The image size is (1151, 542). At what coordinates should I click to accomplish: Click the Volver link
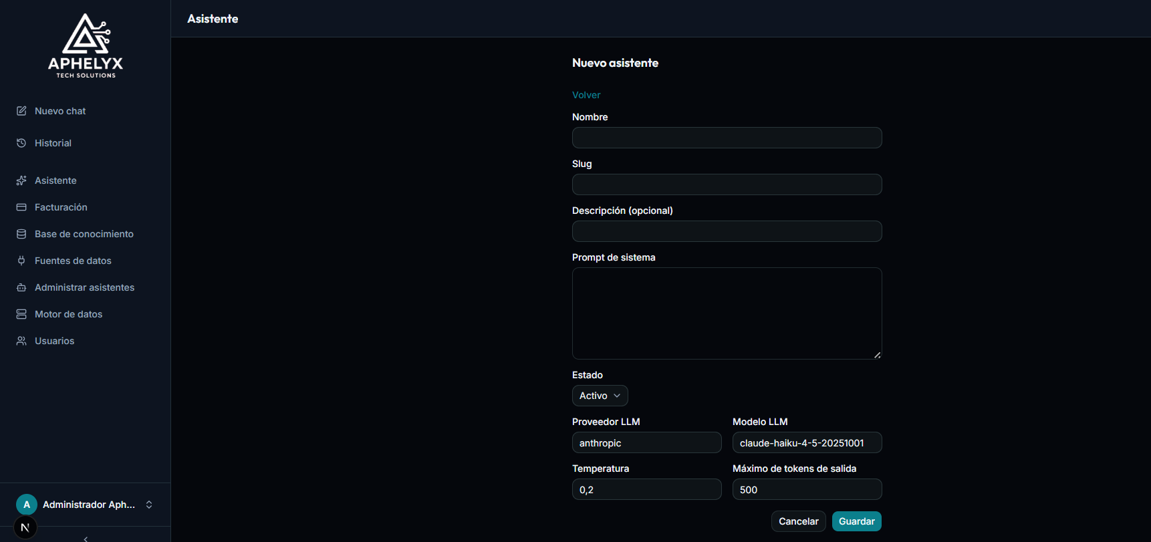[586, 95]
